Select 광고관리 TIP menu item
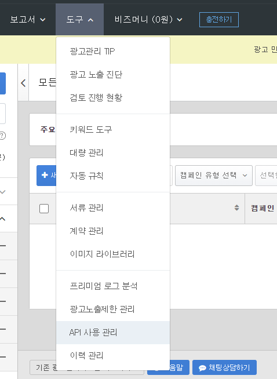The image size is (277, 379). 113,51
